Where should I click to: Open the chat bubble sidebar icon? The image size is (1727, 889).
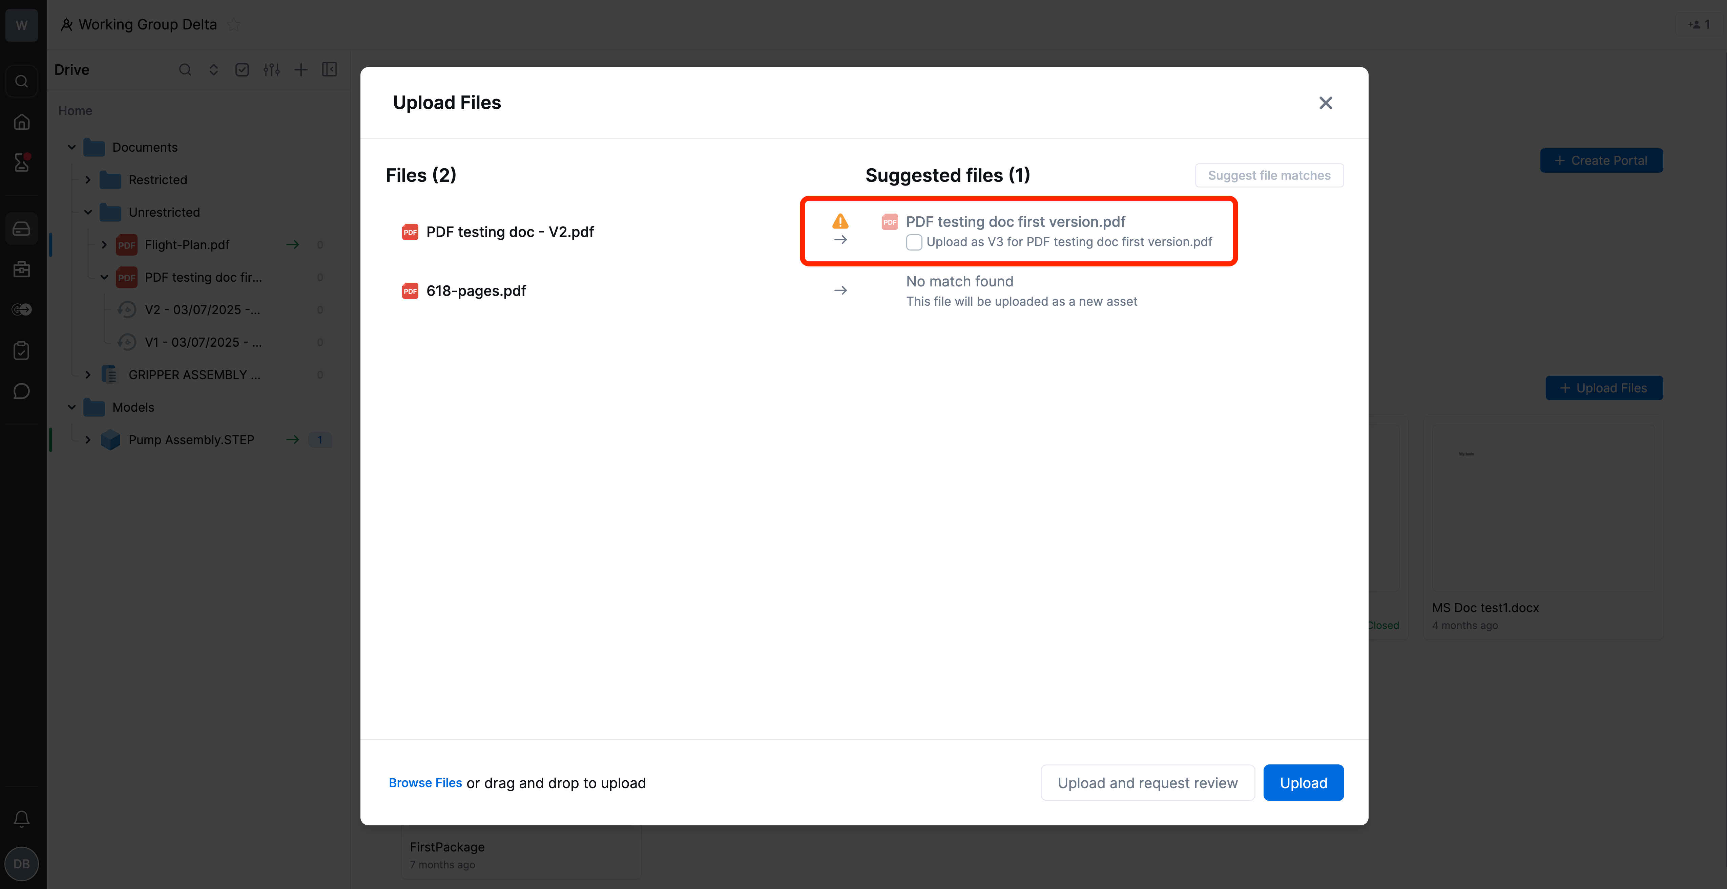coord(21,391)
